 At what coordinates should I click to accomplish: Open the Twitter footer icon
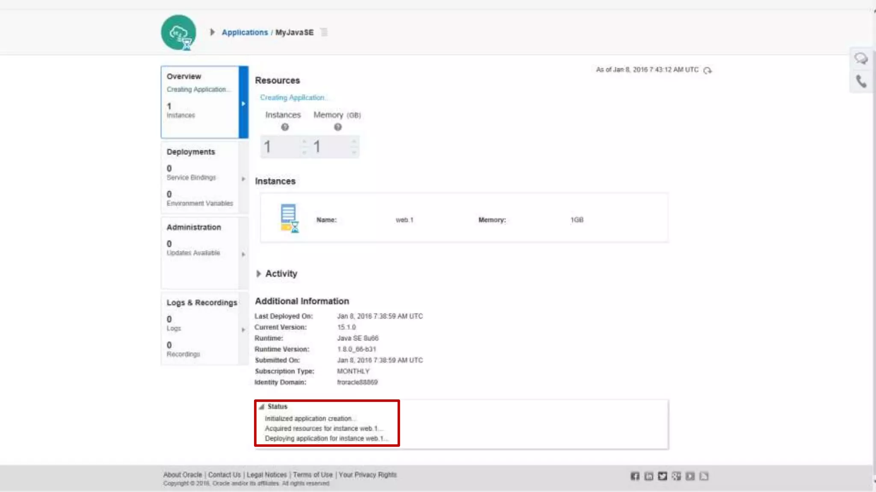click(x=662, y=476)
